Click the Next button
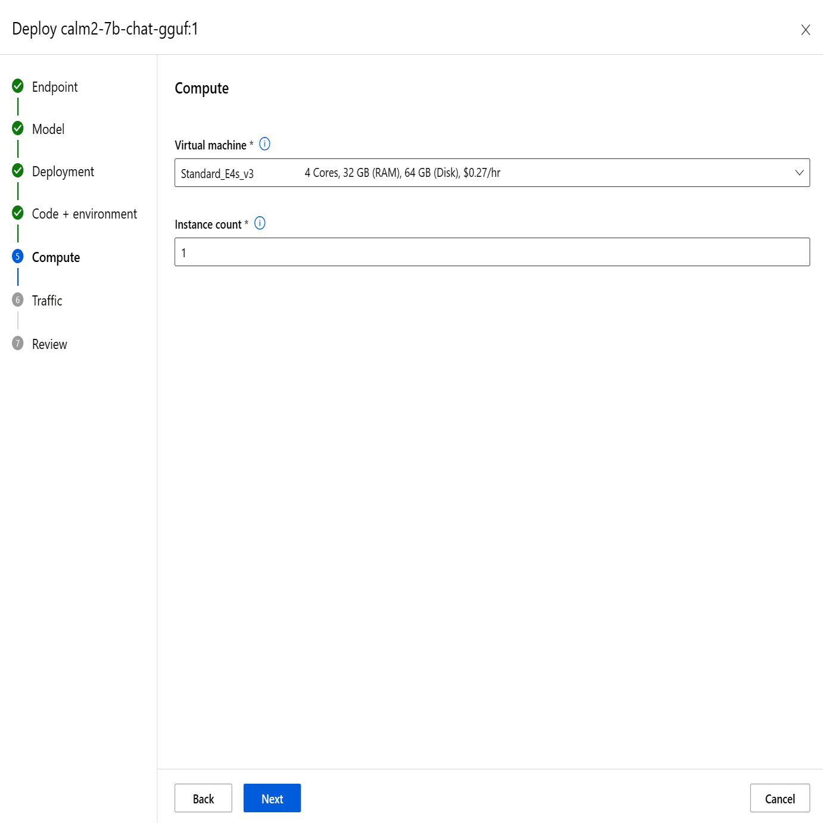The height and width of the screenshot is (823, 823). [x=272, y=798]
